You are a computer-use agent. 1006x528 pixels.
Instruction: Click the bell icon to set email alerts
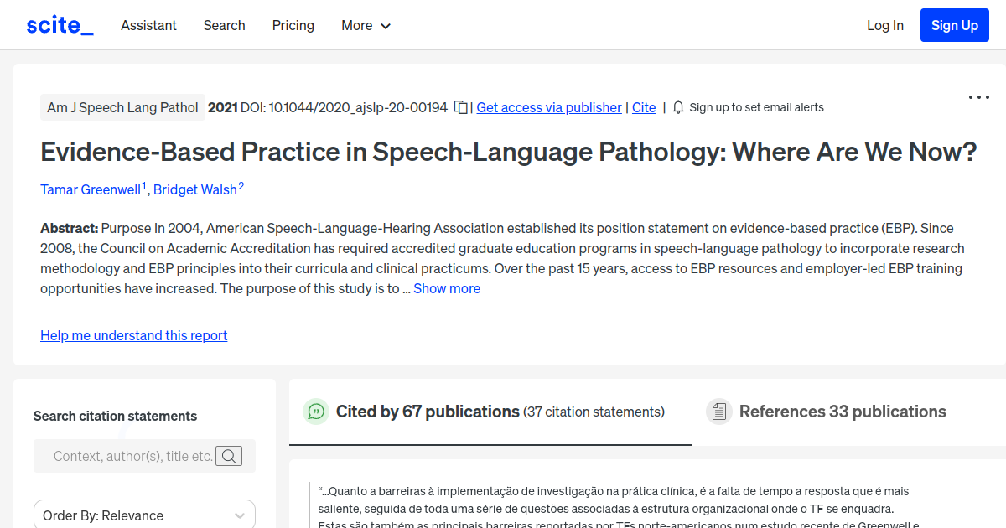click(677, 107)
